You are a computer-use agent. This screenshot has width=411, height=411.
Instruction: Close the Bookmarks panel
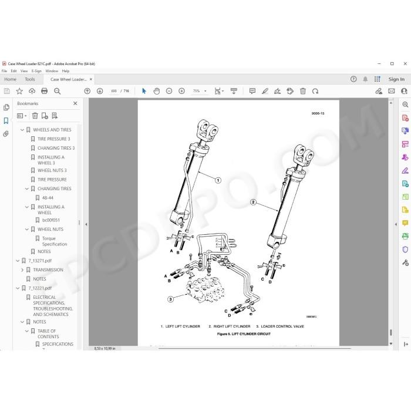[x=75, y=103]
